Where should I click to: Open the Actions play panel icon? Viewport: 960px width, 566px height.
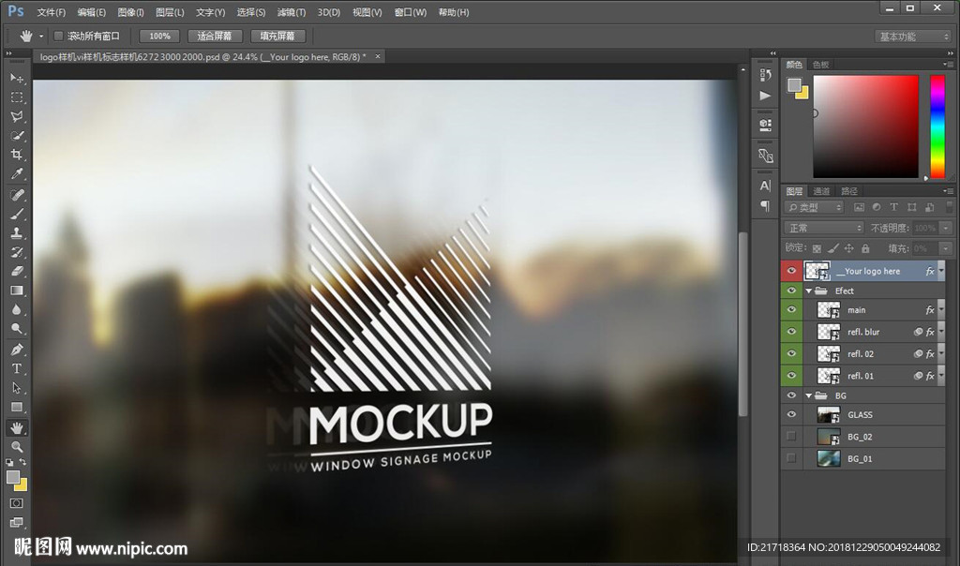(x=765, y=96)
